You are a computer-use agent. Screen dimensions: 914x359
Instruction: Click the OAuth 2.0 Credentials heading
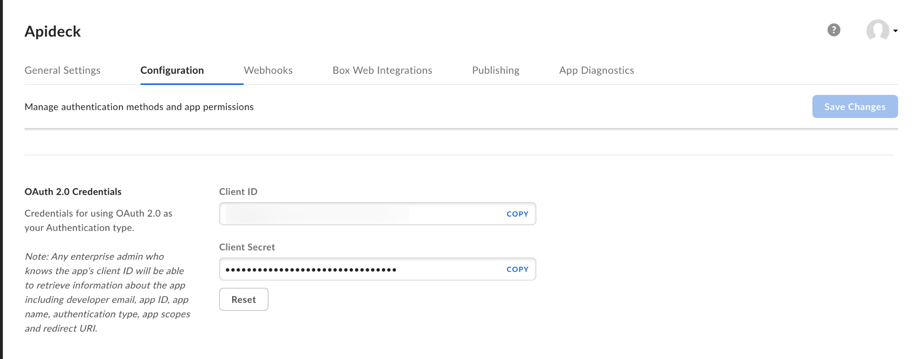point(73,192)
